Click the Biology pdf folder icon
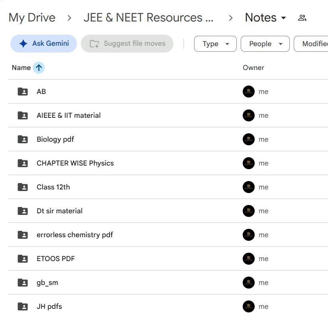328x318 pixels. tap(23, 139)
